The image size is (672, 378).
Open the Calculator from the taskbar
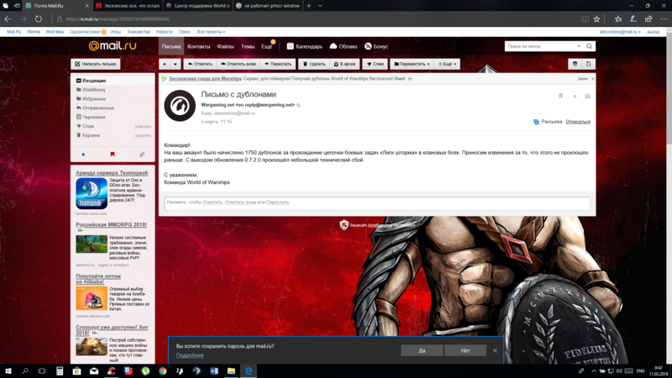click(60, 371)
